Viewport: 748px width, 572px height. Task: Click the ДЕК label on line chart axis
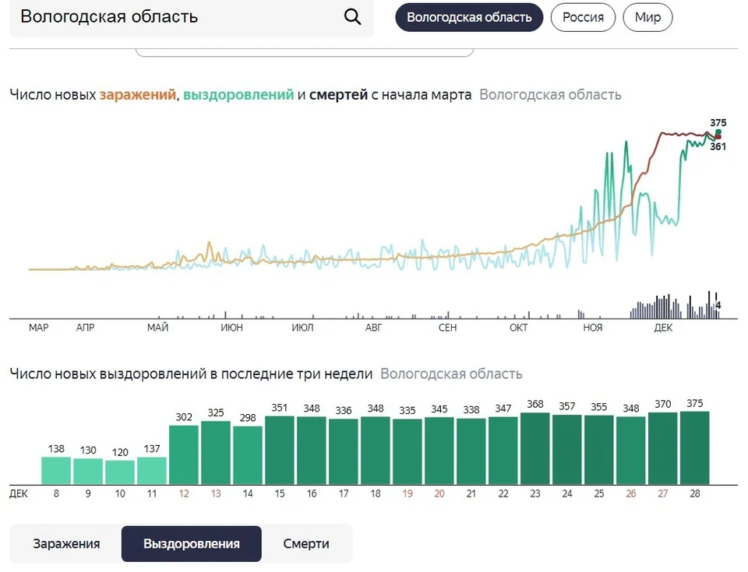(x=663, y=328)
